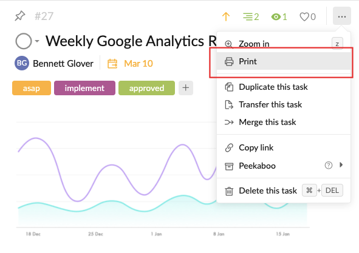This screenshot has width=359, height=253.
Task: Click the orange priority up-arrow icon
Action: [226, 17]
